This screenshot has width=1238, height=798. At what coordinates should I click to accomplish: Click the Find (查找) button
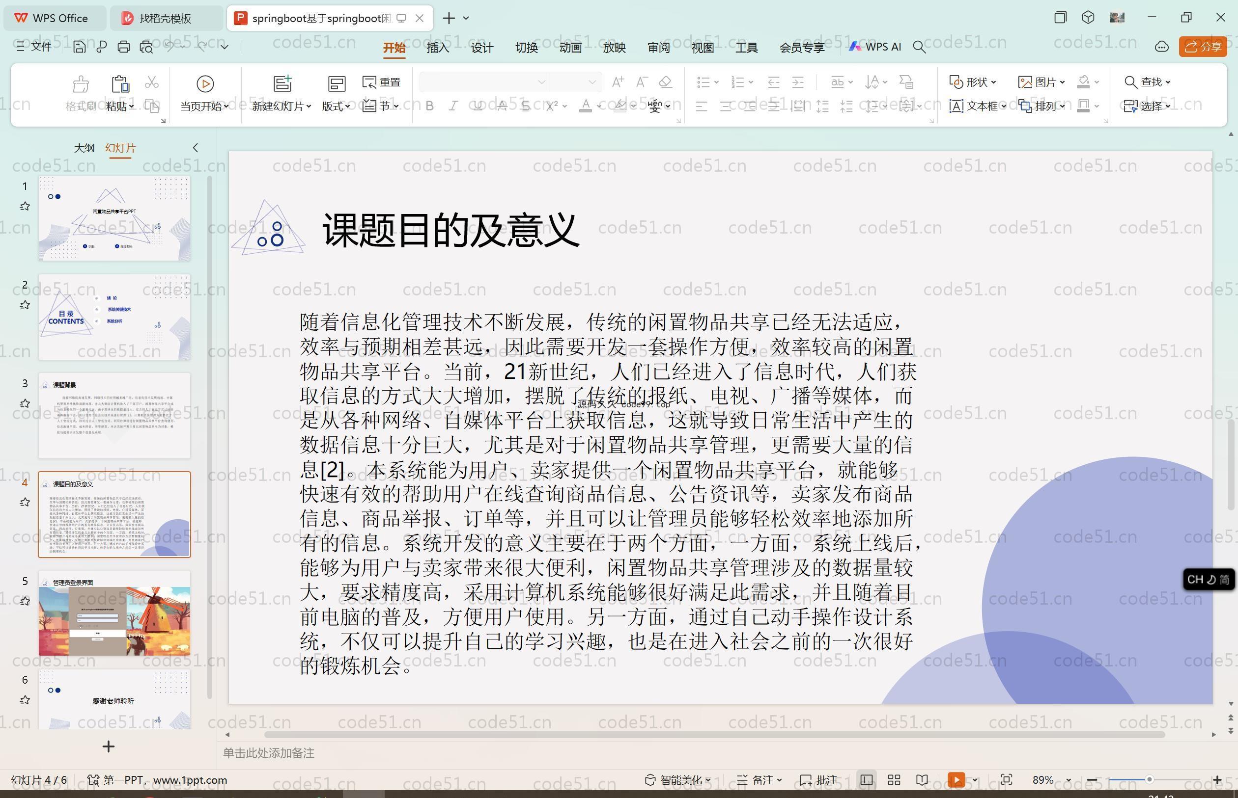pyautogui.click(x=1147, y=82)
